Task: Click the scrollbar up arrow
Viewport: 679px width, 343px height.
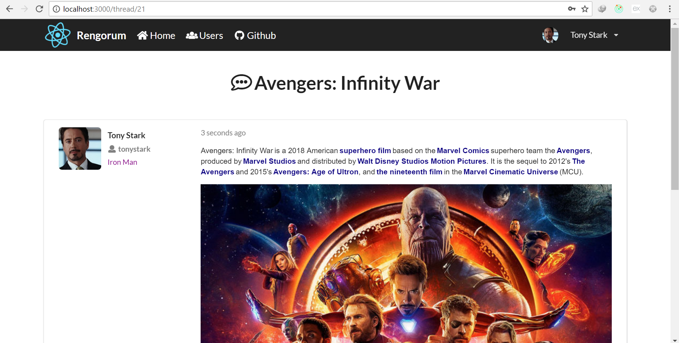Action: pyautogui.click(x=675, y=23)
